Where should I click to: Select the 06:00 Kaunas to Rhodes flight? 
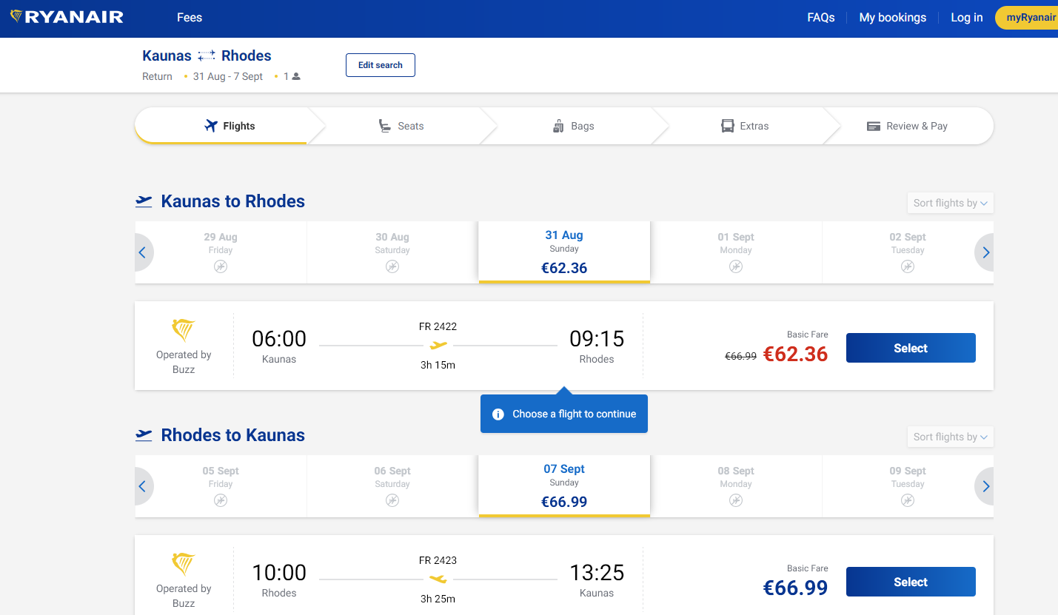910,348
